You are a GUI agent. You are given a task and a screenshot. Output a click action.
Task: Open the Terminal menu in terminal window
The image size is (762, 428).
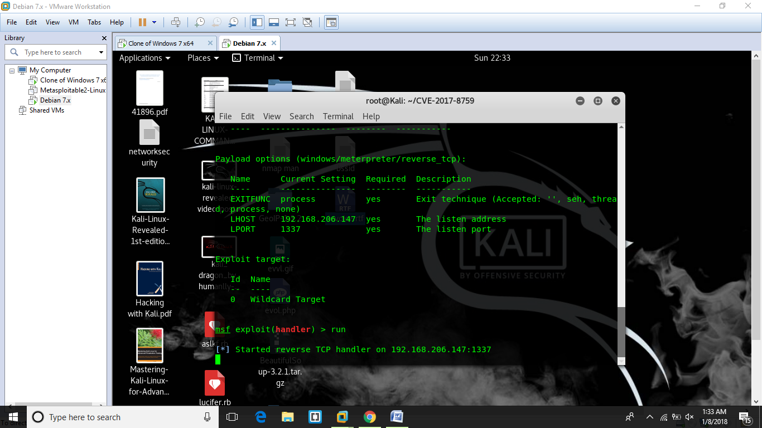[x=338, y=116]
